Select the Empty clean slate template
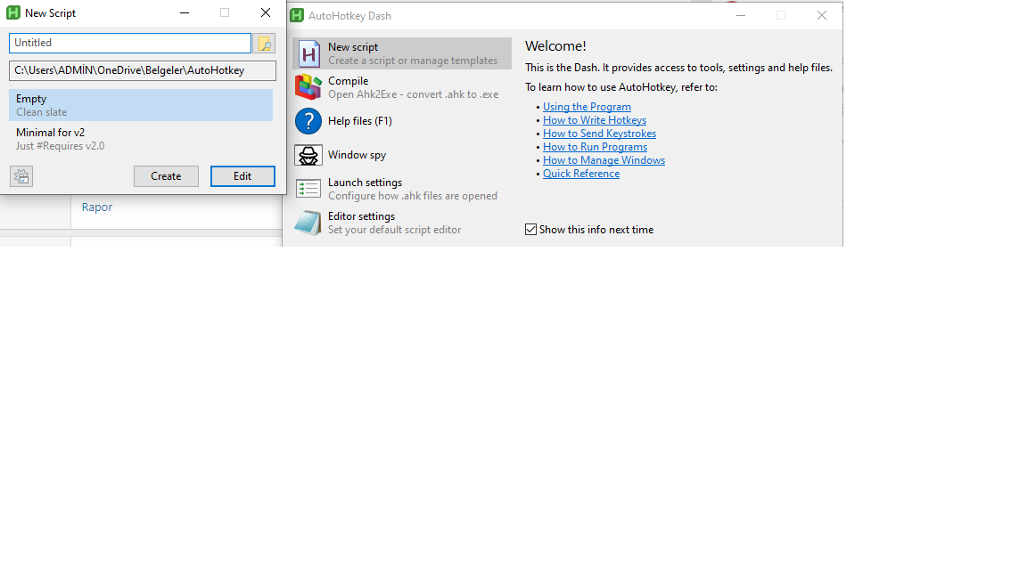Viewport: 1027px width, 577px height. [x=141, y=105]
